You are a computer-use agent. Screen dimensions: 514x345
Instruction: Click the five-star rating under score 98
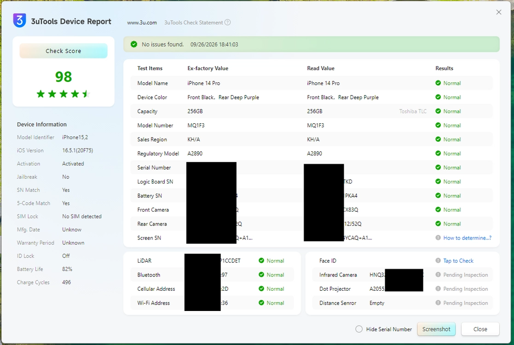point(63,94)
